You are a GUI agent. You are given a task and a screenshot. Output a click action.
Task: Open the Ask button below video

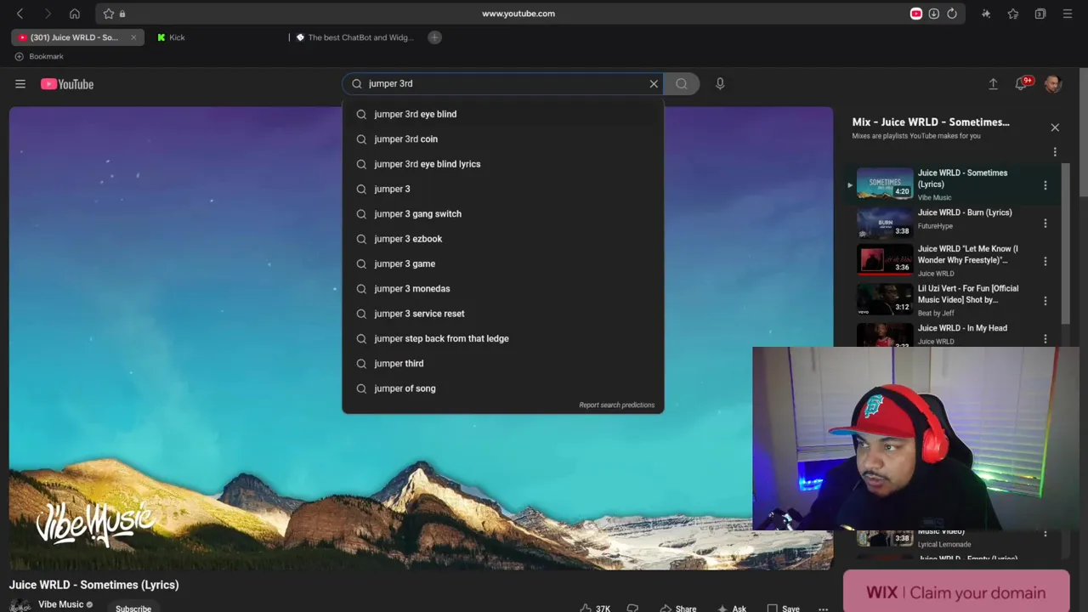732,609
